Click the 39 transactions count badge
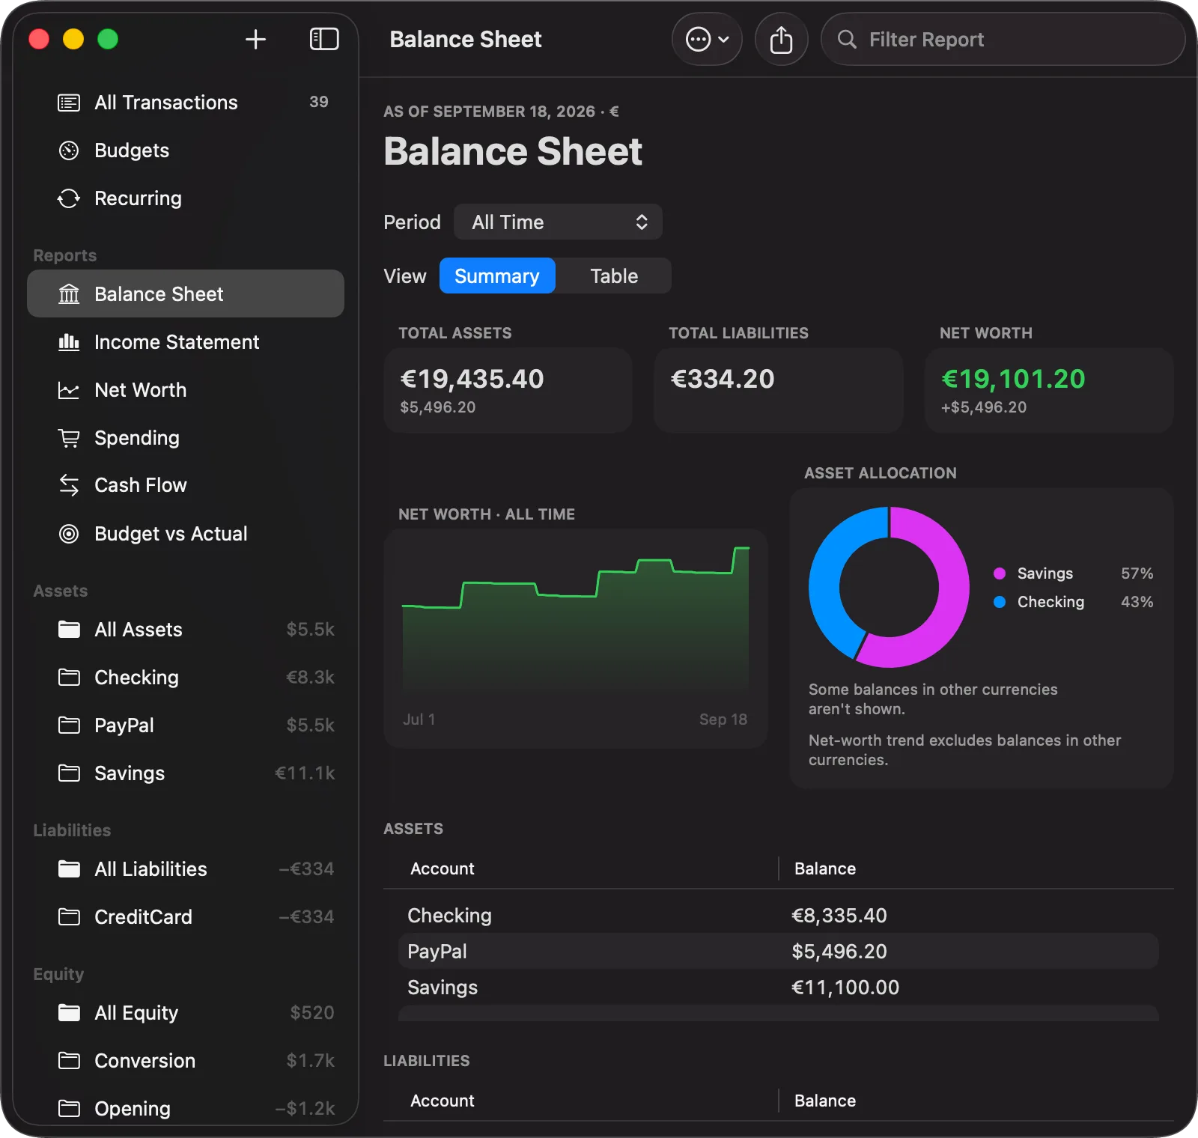The image size is (1198, 1138). pyautogui.click(x=319, y=102)
